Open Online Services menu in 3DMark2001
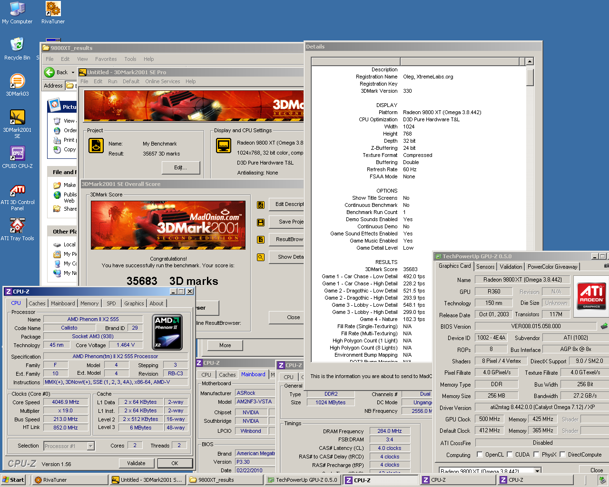The width and height of the screenshot is (609, 487). point(163,81)
